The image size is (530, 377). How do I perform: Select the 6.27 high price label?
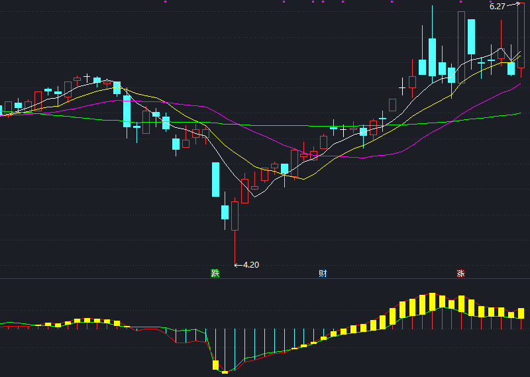pyautogui.click(x=498, y=7)
